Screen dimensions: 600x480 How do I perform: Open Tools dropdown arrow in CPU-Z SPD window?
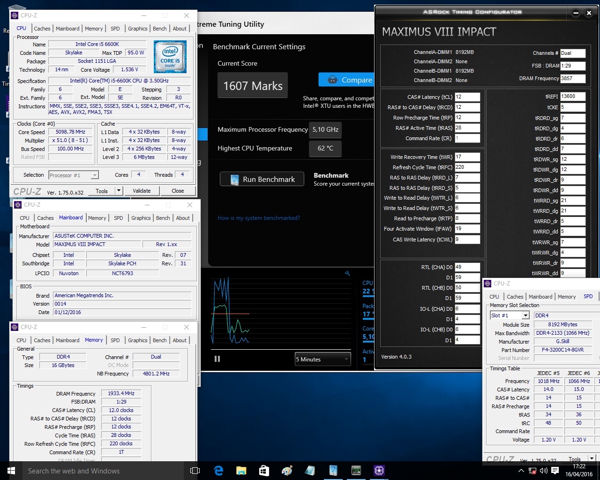592,459
